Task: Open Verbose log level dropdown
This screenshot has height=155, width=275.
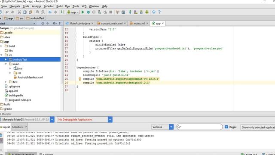Action: [171, 127]
